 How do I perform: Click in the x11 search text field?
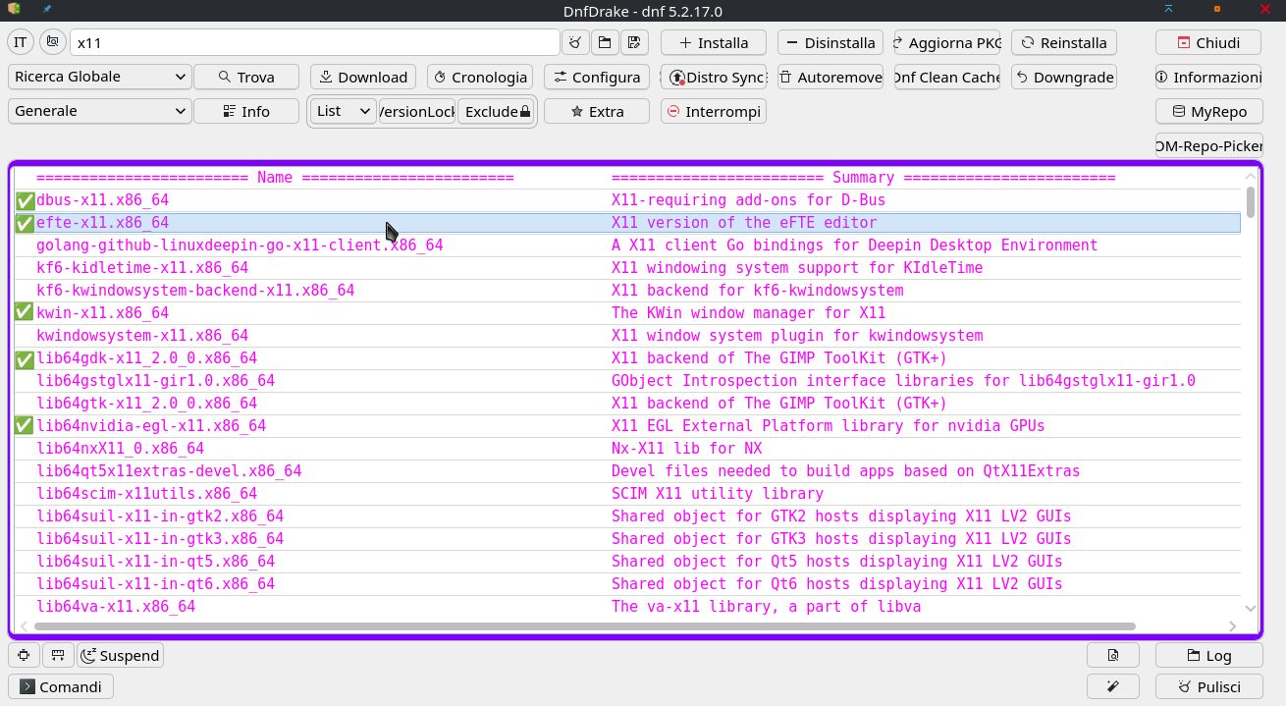314,42
